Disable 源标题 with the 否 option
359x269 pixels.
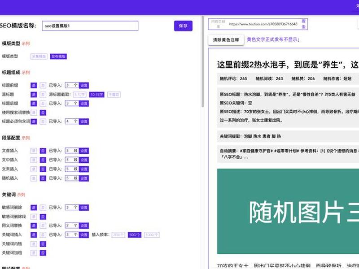tap(43, 95)
